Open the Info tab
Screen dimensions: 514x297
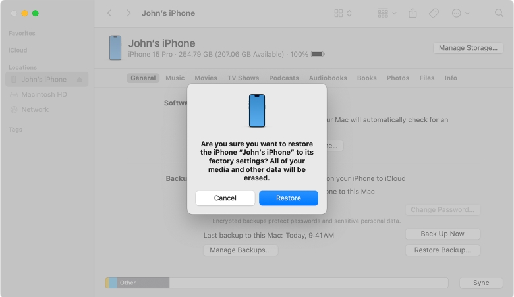coord(451,78)
